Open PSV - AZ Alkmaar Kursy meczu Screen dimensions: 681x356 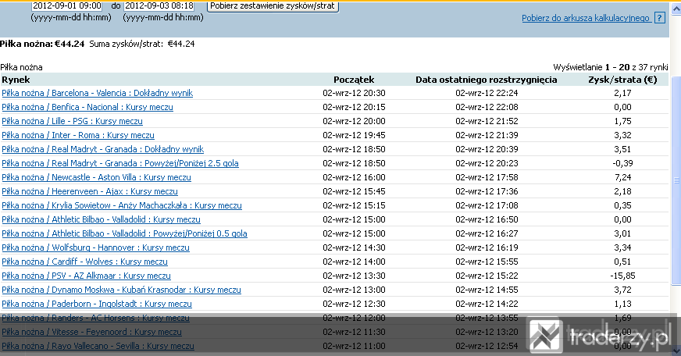coord(87,276)
